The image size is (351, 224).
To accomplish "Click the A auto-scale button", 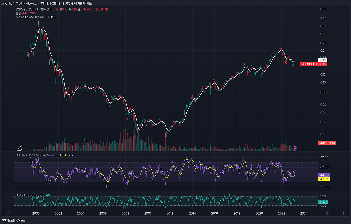I will (x=327, y=213).
